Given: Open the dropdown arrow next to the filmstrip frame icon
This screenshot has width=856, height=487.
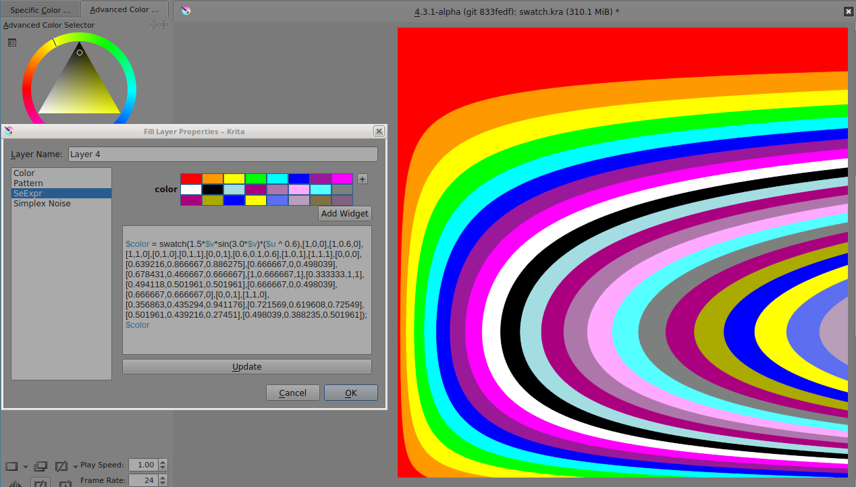Looking at the screenshot, I should click(x=26, y=467).
